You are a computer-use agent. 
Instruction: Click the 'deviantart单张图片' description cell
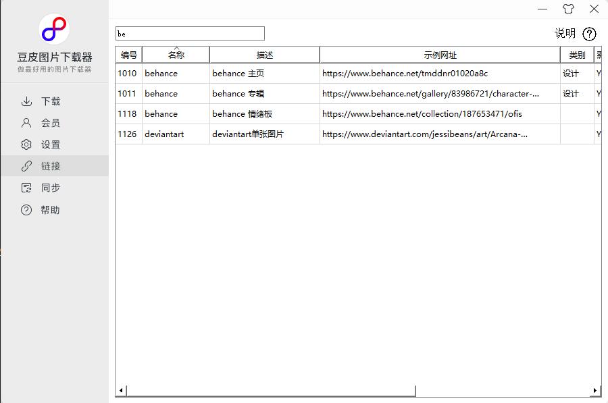[265, 134]
